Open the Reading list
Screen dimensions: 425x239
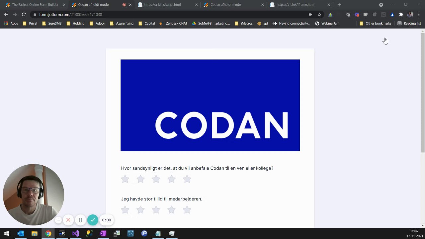409,23
